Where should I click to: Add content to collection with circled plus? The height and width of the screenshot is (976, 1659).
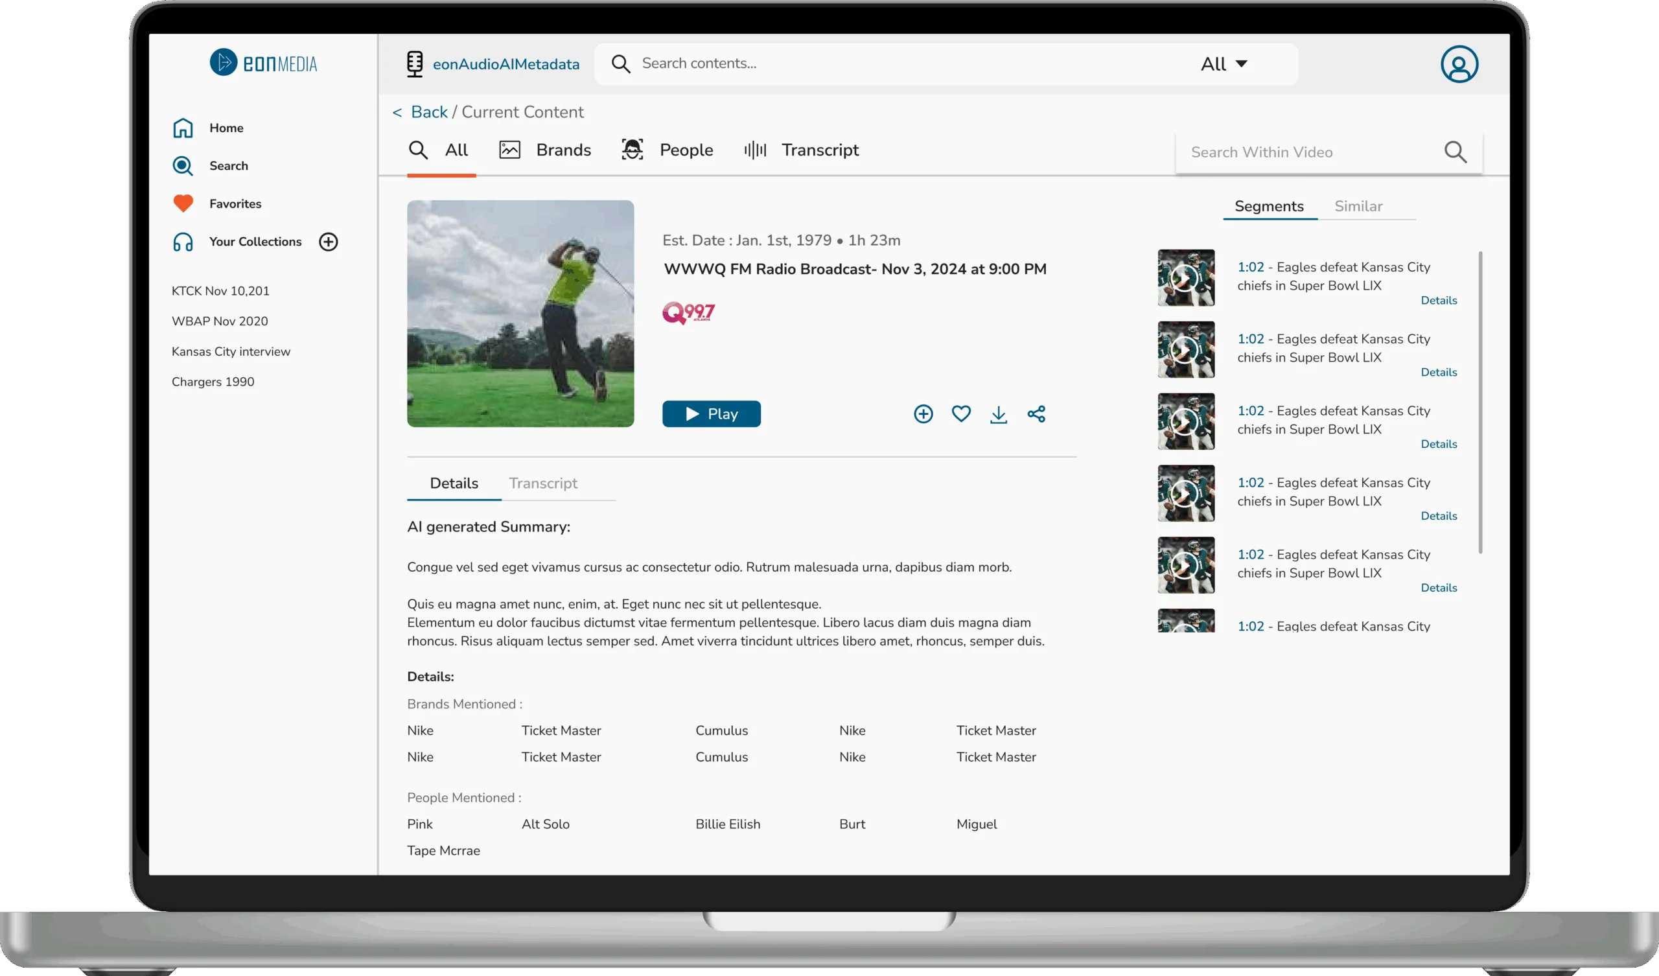[x=923, y=414]
